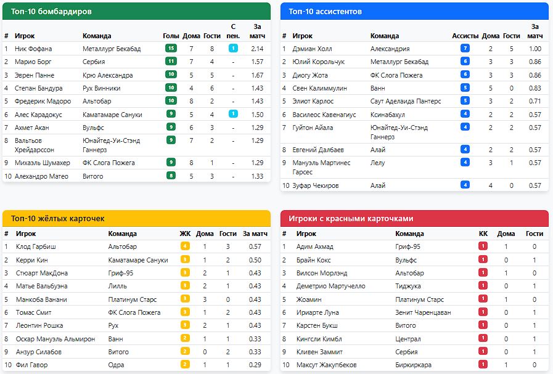The width and height of the screenshot is (553, 374).
Task: Click the red card badge for Максут Жакупбеков
Action: pyautogui.click(x=483, y=365)
